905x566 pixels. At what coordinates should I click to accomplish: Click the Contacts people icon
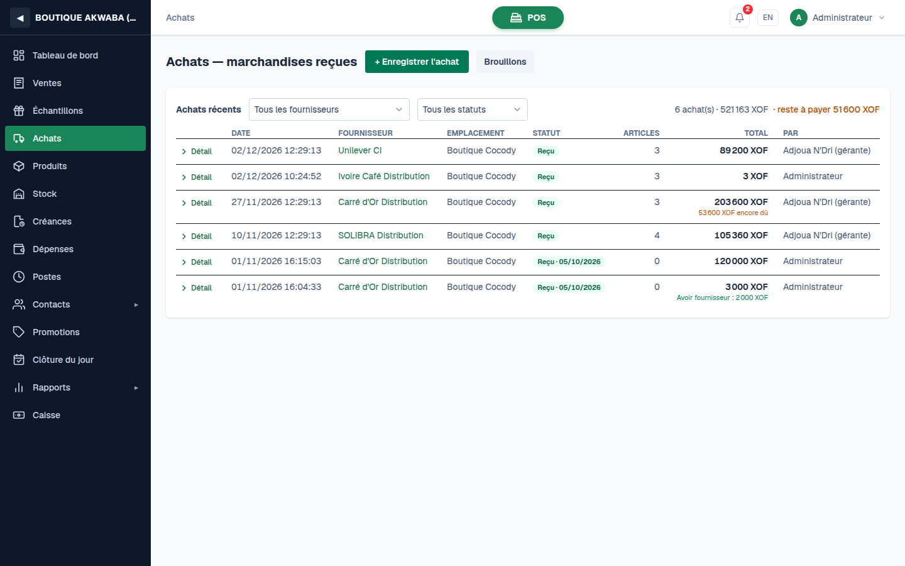click(19, 304)
